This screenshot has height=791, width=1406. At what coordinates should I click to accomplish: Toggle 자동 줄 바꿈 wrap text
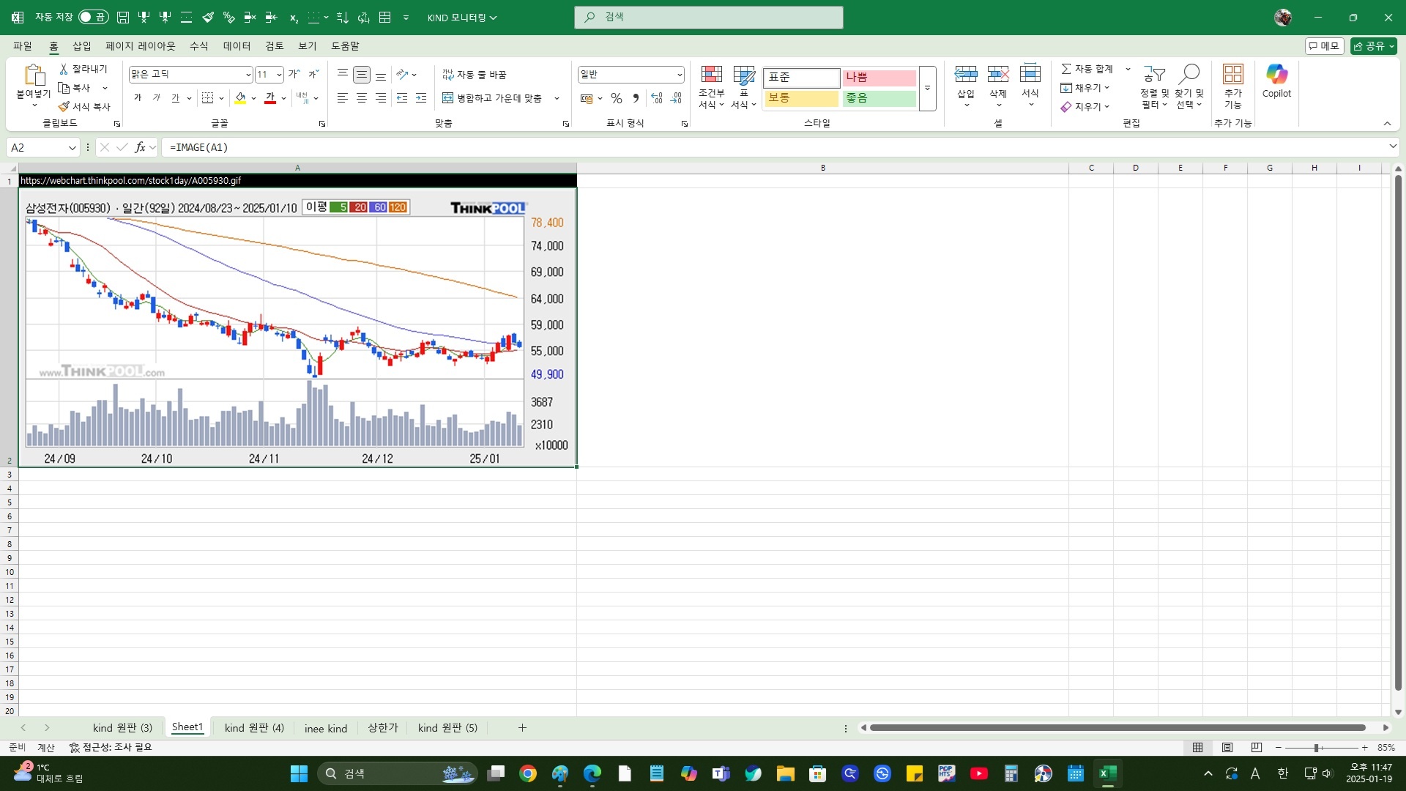coord(474,75)
